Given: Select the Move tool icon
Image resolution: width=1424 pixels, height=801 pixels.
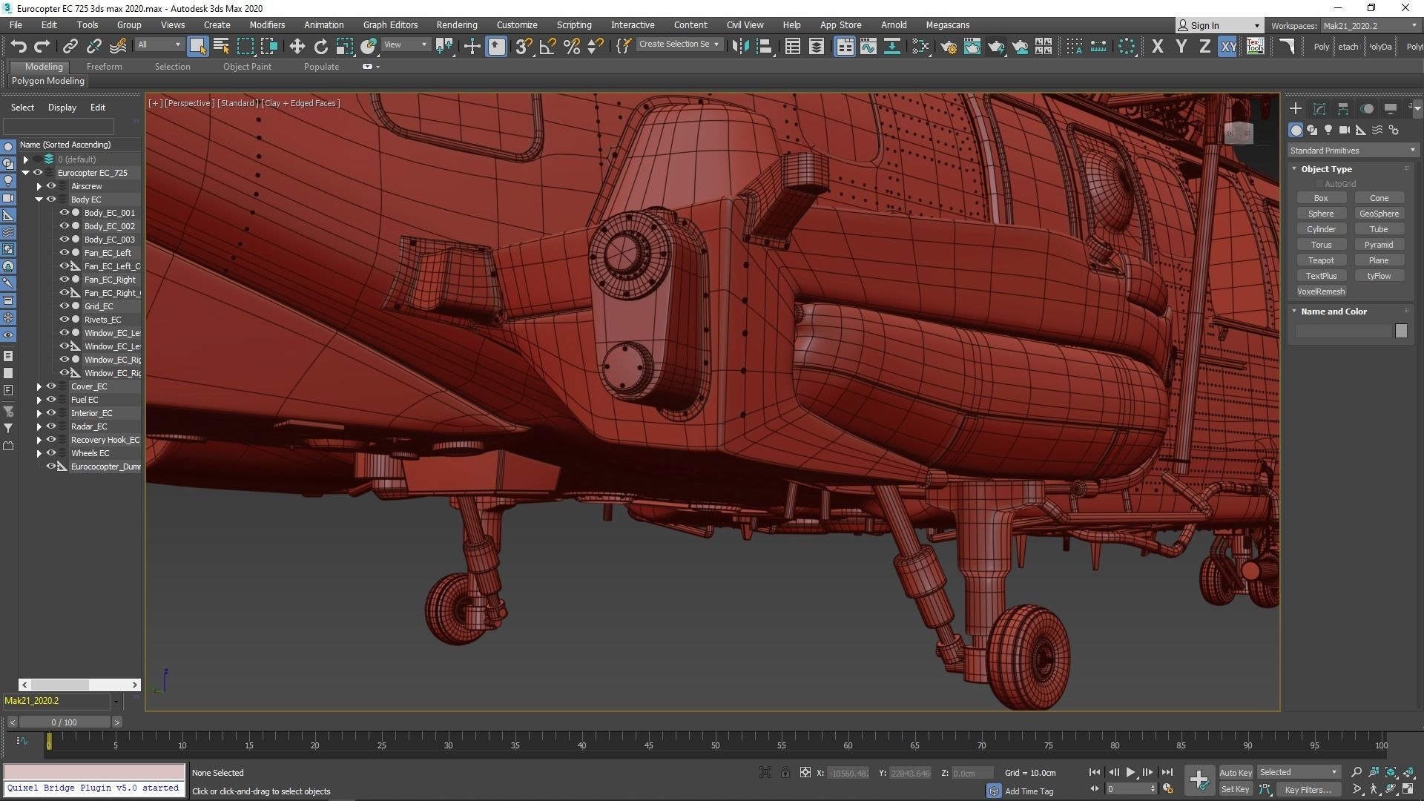Looking at the screenshot, I should click(297, 47).
